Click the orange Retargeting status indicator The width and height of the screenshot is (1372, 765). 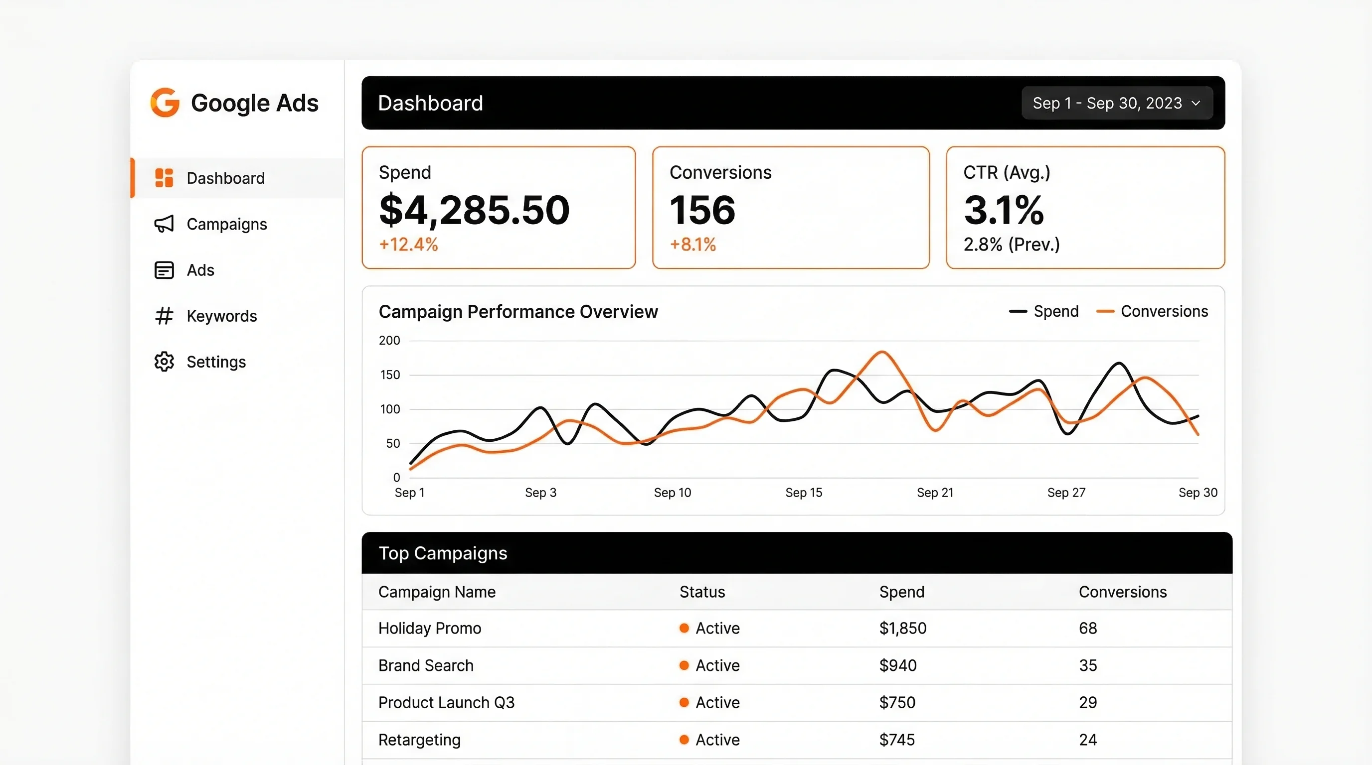684,740
